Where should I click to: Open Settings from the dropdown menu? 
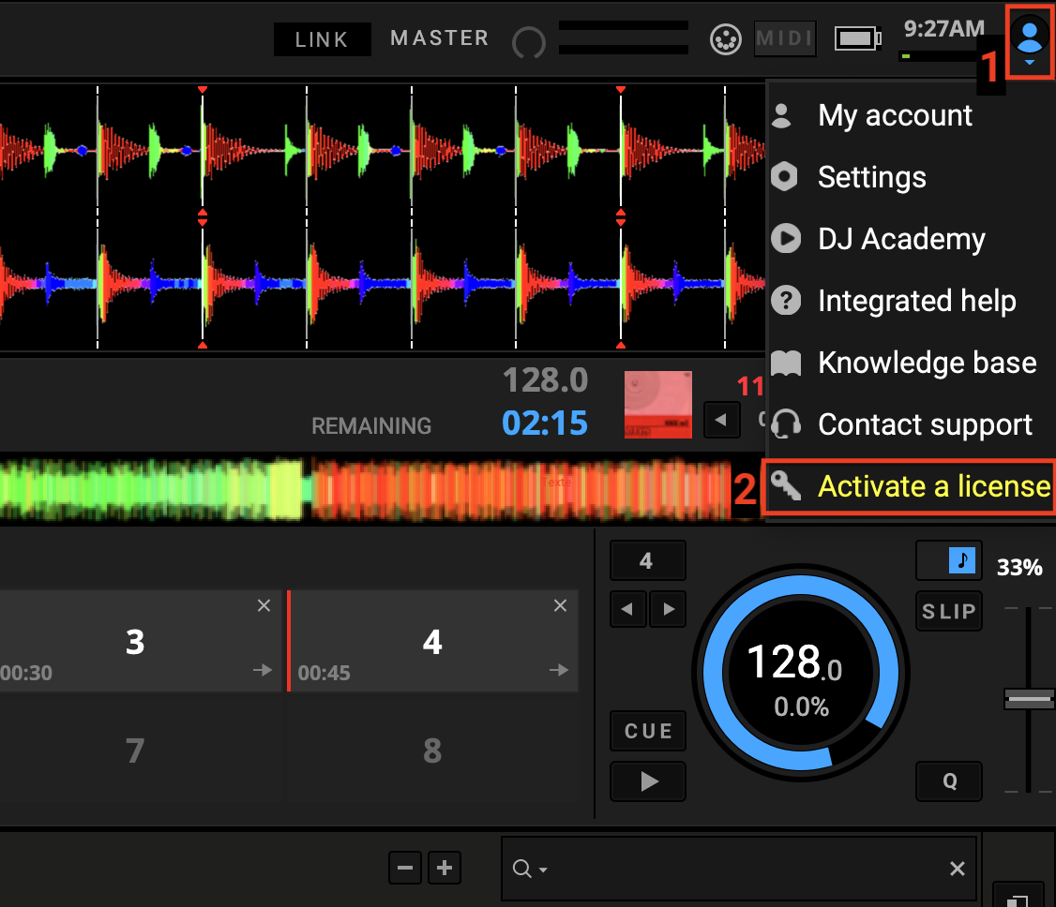point(871,177)
